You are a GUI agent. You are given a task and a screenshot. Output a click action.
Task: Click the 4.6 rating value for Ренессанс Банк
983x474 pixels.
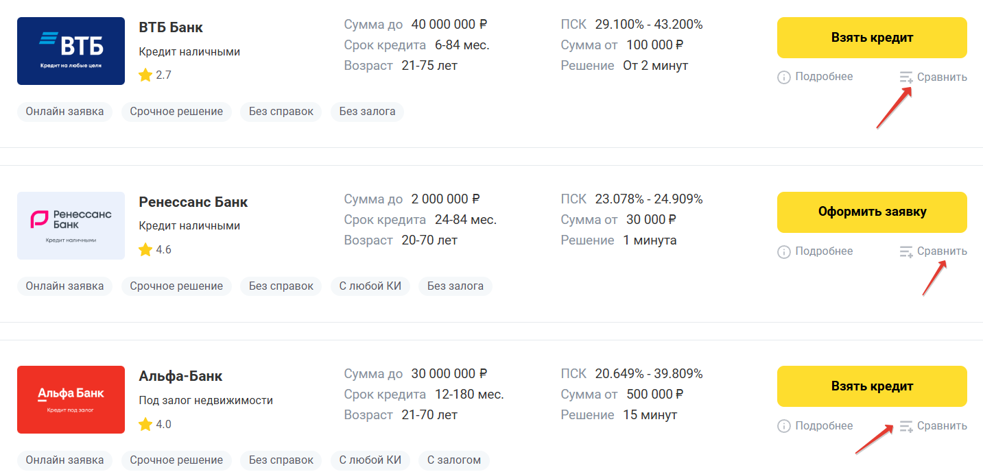[x=164, y=250]
